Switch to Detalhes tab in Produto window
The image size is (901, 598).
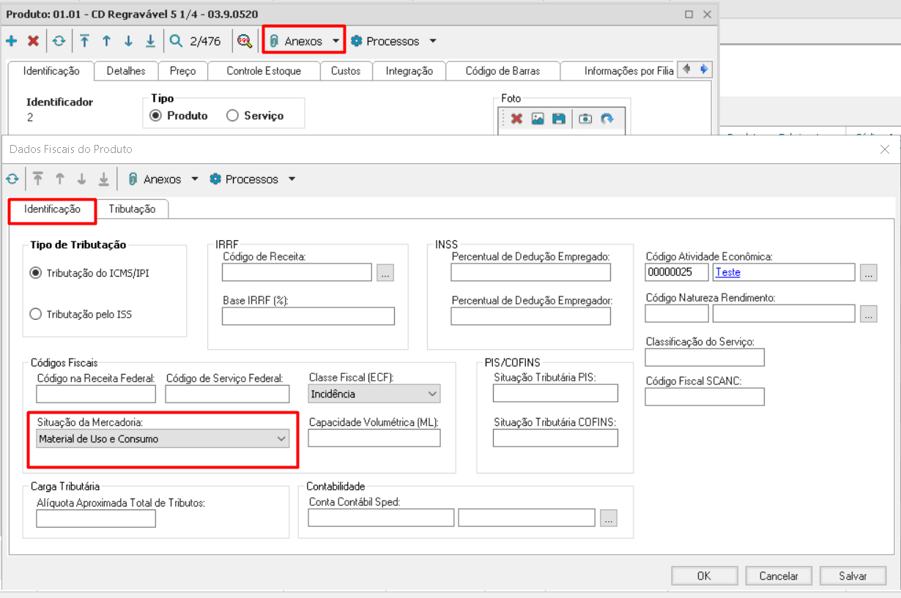click(126, 71)
